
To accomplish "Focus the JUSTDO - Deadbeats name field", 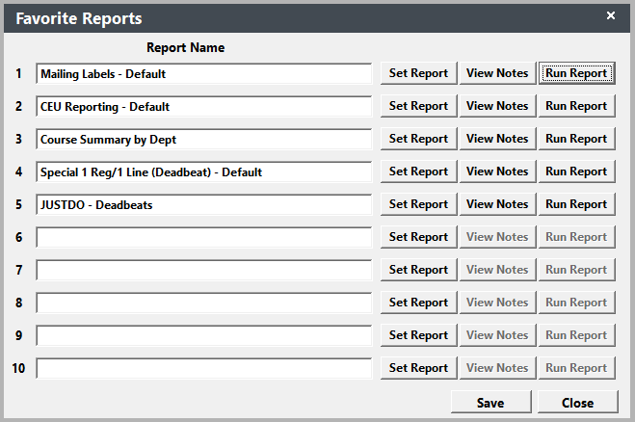I will [x=203, y=204].
